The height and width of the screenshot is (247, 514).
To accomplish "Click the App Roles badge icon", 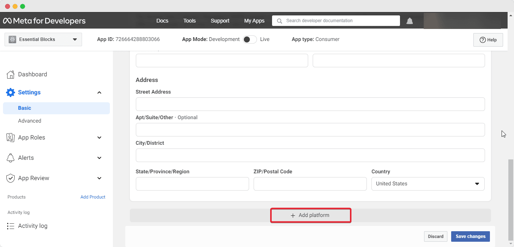I will [11, 138].
